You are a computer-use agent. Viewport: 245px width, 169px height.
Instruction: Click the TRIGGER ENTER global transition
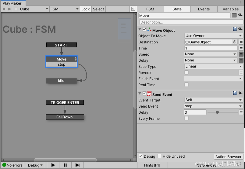[65, 102]
